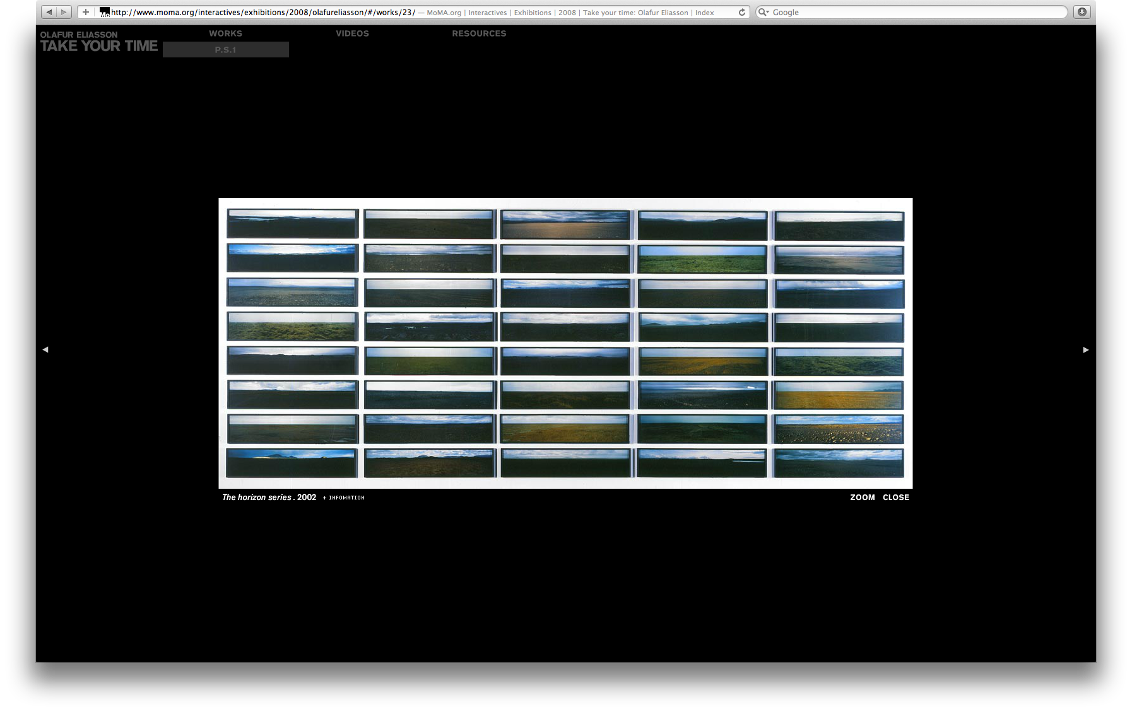This screenshot has width=1132, height=712.
Task: Click CLOSE to exit the artwork view
Action: point(896,498)
